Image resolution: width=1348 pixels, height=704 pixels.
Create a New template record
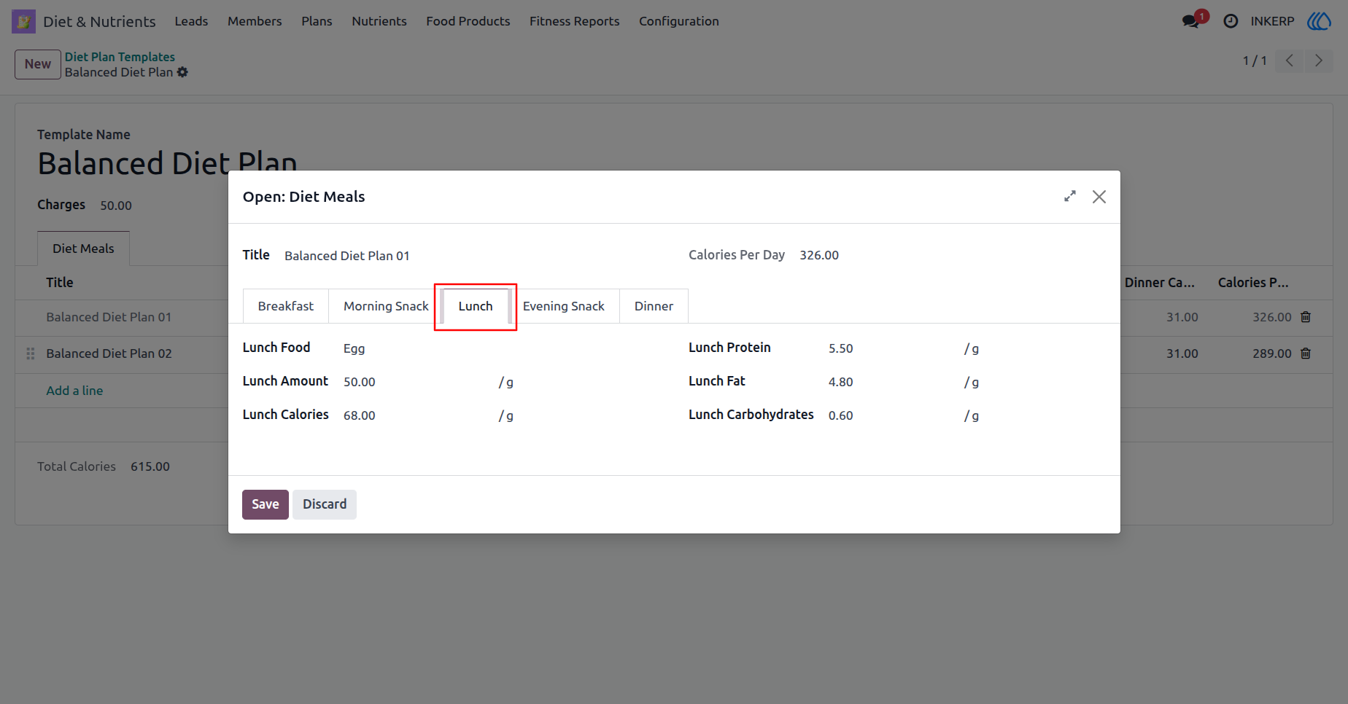coord(38,64)
